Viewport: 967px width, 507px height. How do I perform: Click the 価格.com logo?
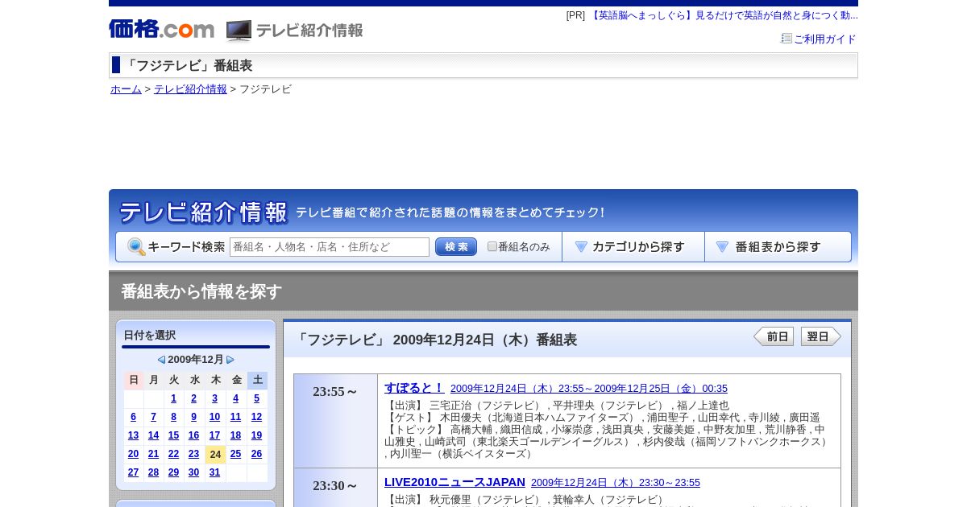coord(162,29)
